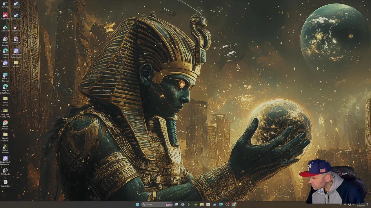This screenshot has width=371, height=208.
Task: Open the date and time panel
Action: coord(361,205)
